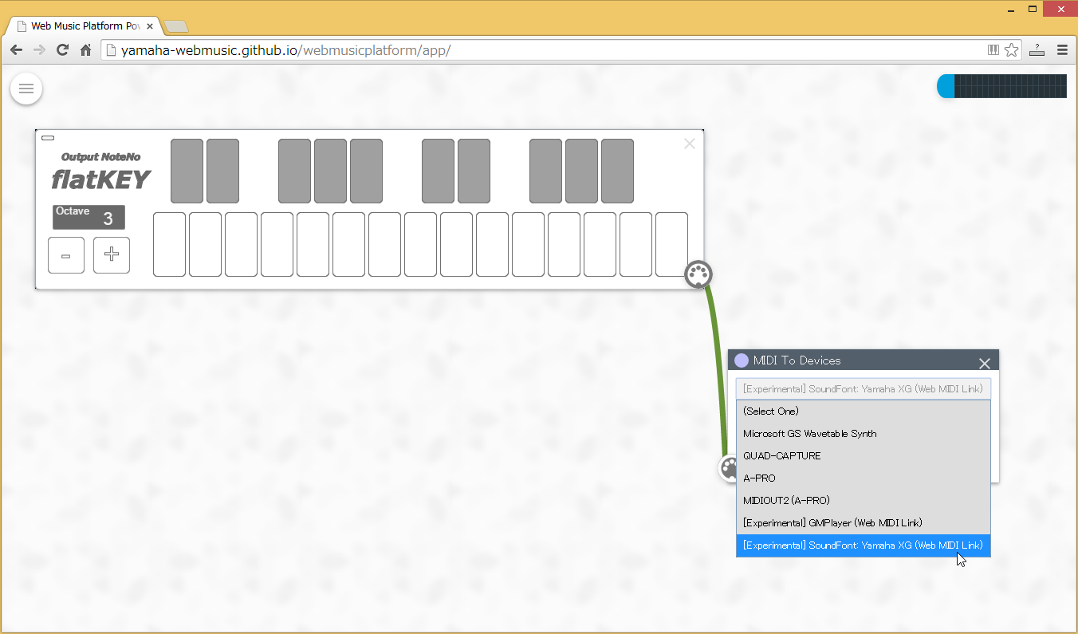Image resolution: width=1078 pixels, height=634 pixels.
Task: Open the hamburger menu button
Action: tap(26, 89)
